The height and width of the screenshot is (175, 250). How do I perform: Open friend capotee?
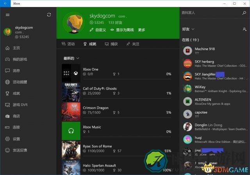(x=215, y=114)
